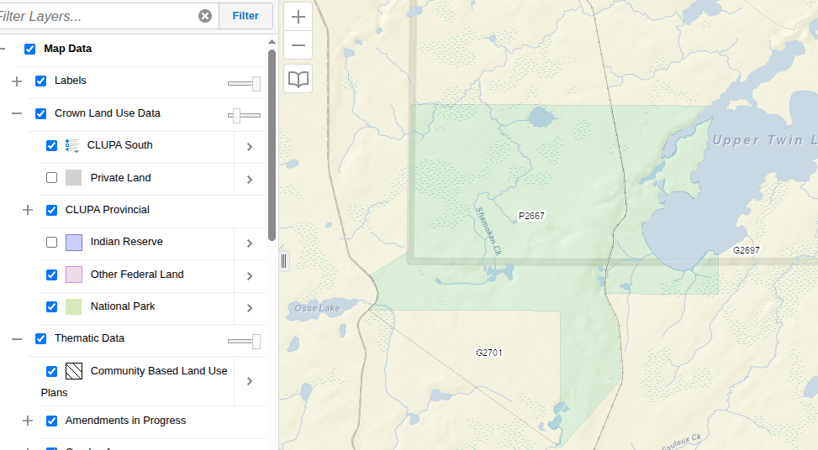Uncheck the Other Federal Land checkbox
This screenshot has width=818, height=450.
pos(51,275)
